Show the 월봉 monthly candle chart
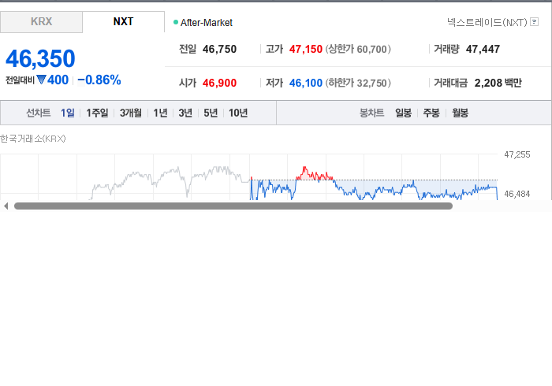552x386 pixels. click(x=460, y=113)
